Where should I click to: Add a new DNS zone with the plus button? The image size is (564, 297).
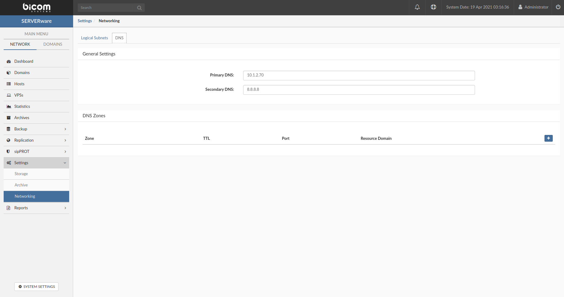coord(548,138)
